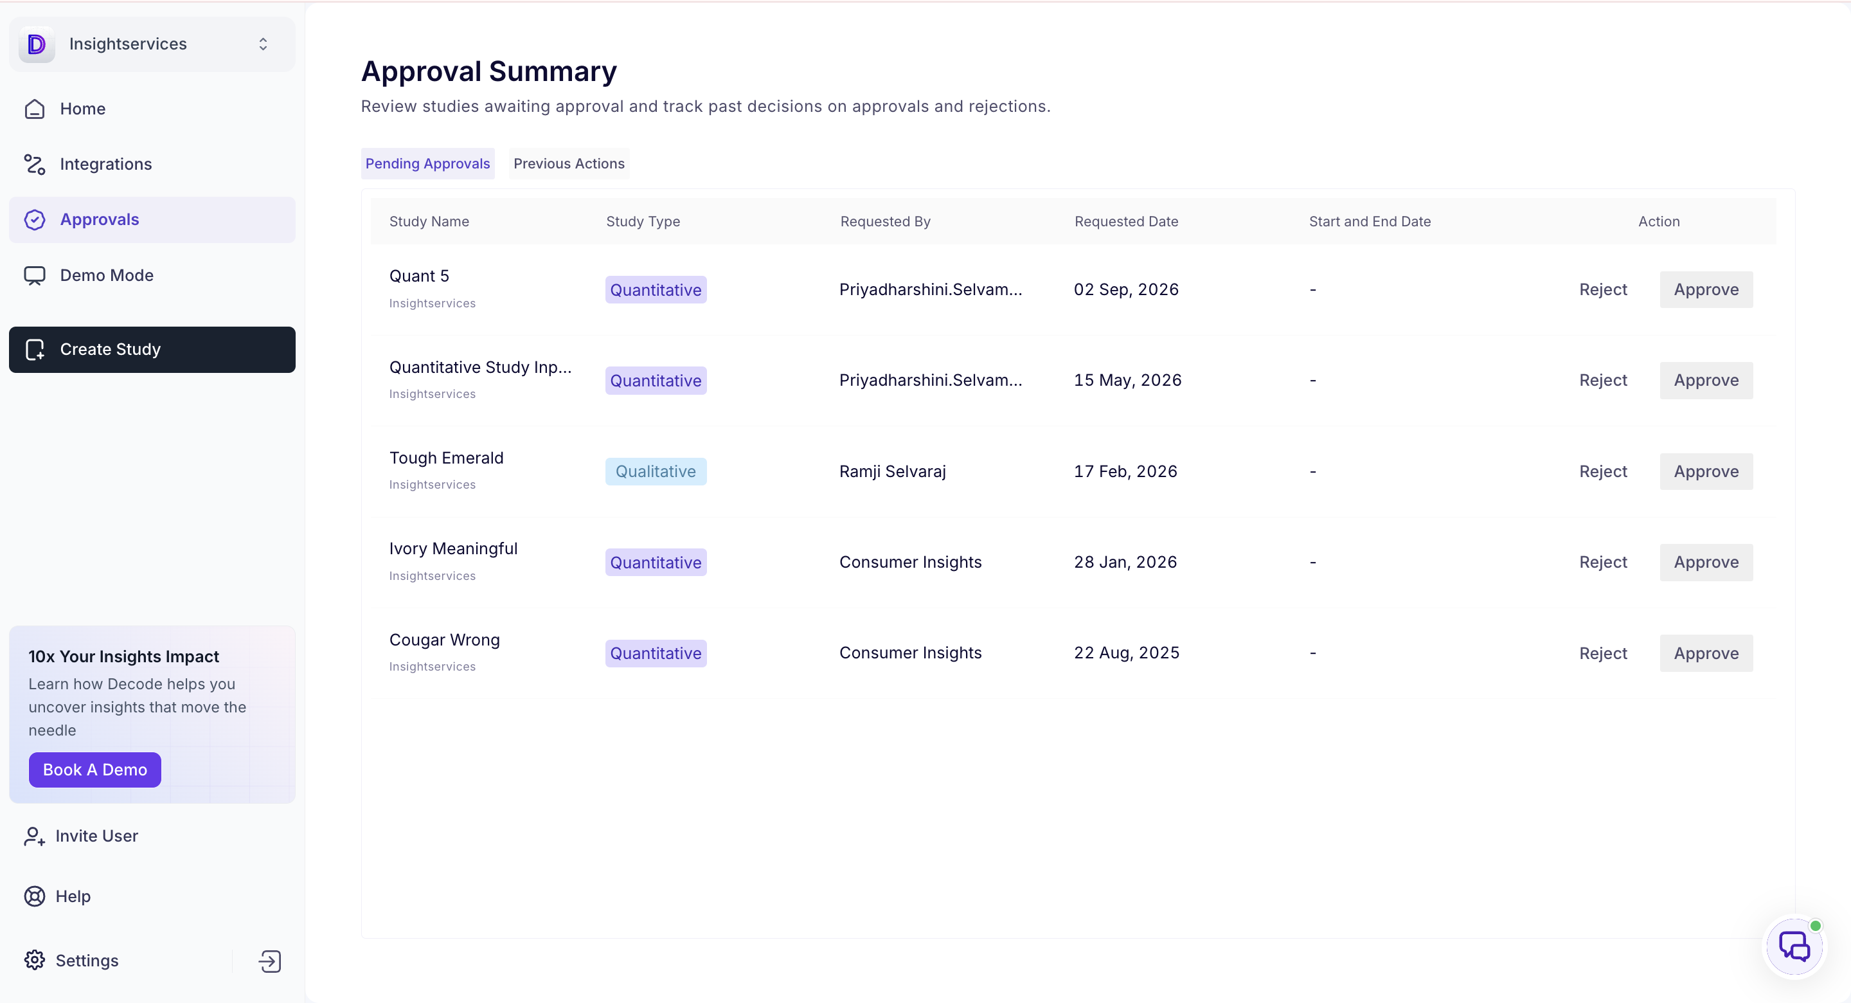Click the logout arrow icon beside Settings

[x=269, y=961]
